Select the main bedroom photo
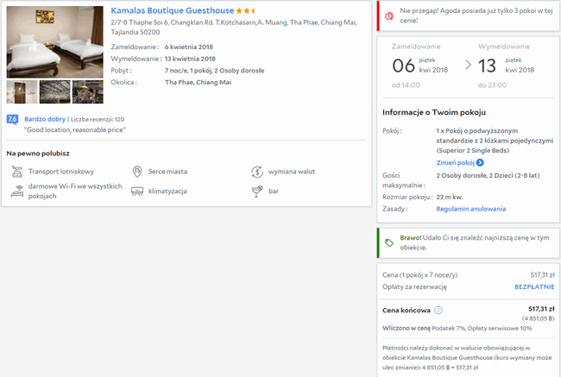This screenshot has width=561, height=377. (54, 42)
